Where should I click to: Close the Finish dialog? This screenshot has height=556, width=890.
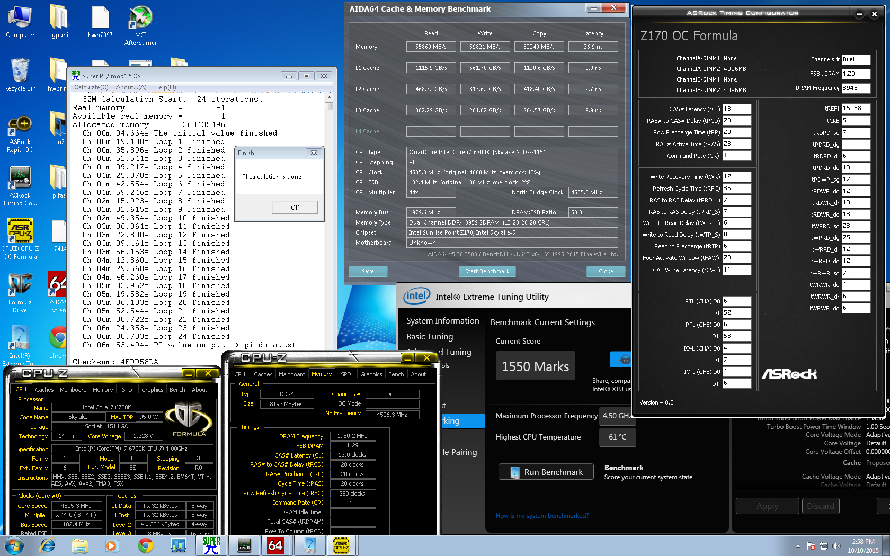click(x=314, y=153)
